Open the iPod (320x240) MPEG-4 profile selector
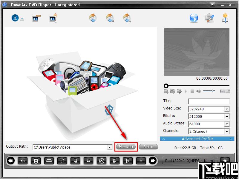239x179 pixels. 190,161
